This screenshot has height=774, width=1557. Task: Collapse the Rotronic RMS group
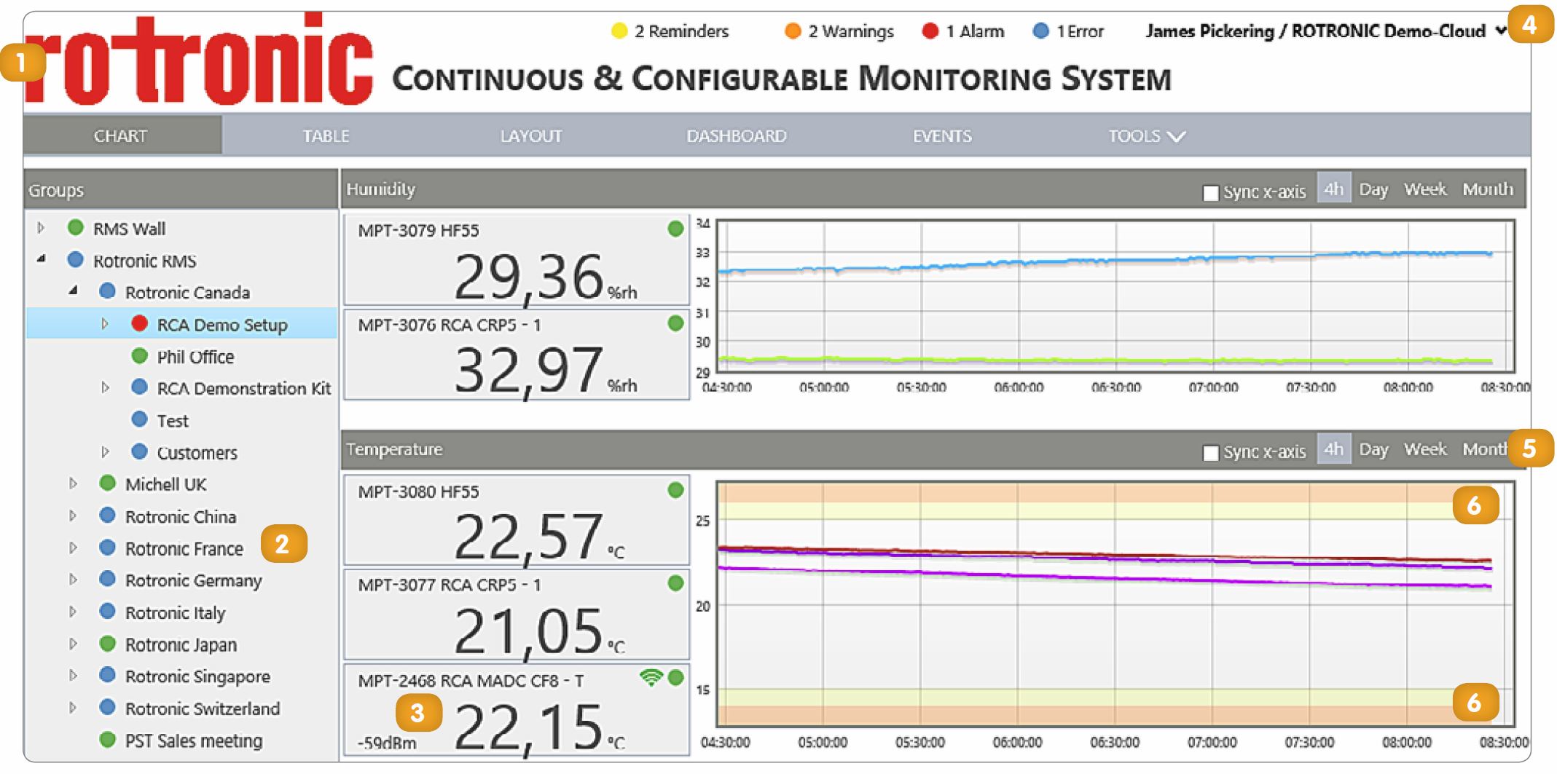(41, 259)
